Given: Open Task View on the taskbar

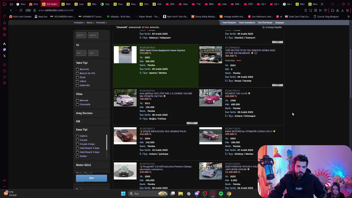Looking at the screenshot, I should point(172,194).
